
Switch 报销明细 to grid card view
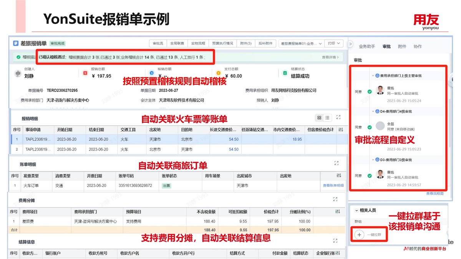pos(319,117)
